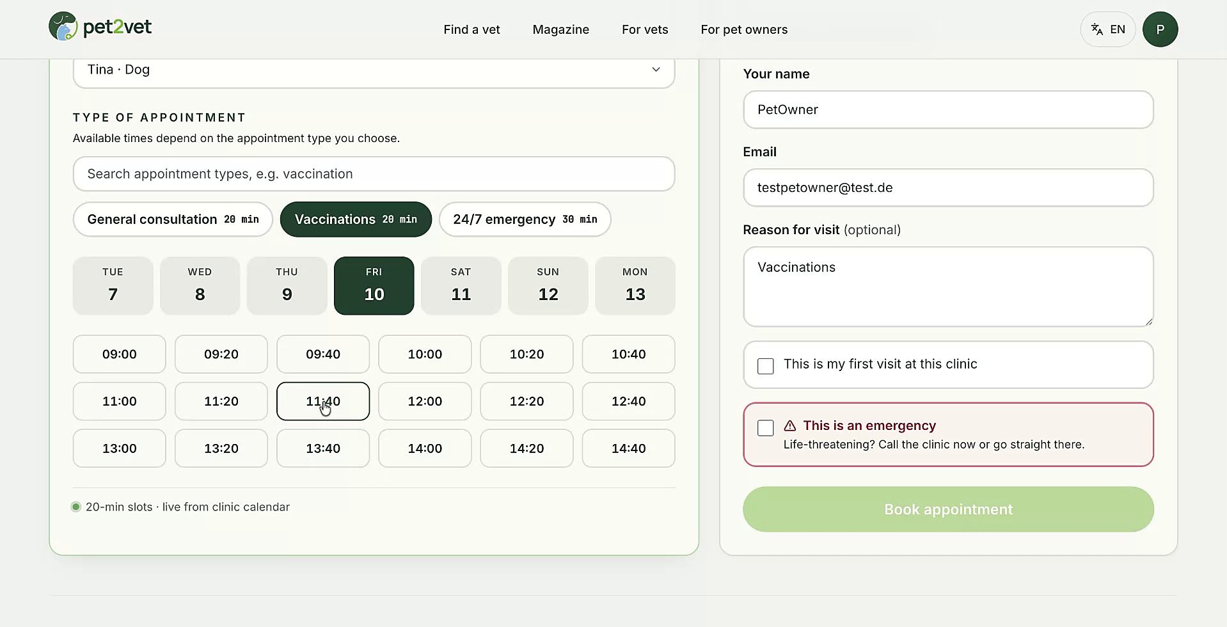This screenshot has width=1227, height=627.
Task: Open For vets menu item
Action: pos(645,29)
